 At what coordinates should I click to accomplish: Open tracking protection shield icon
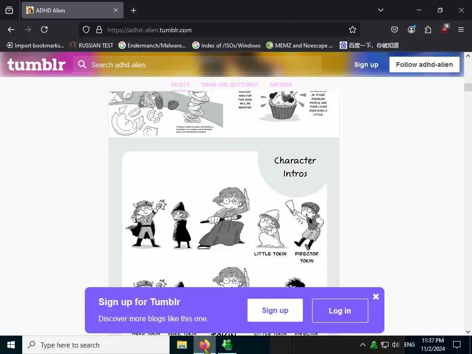click(x=86, y=30)
